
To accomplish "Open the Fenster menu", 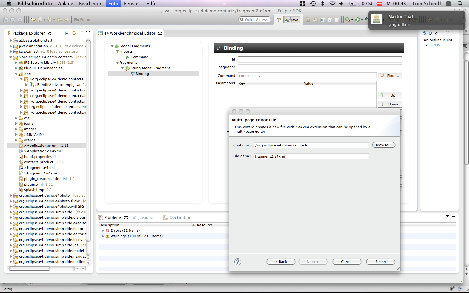I will 132,4.
